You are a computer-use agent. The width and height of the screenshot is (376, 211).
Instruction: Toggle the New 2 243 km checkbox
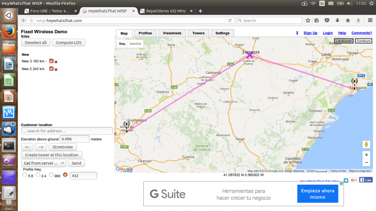(52, 69)
